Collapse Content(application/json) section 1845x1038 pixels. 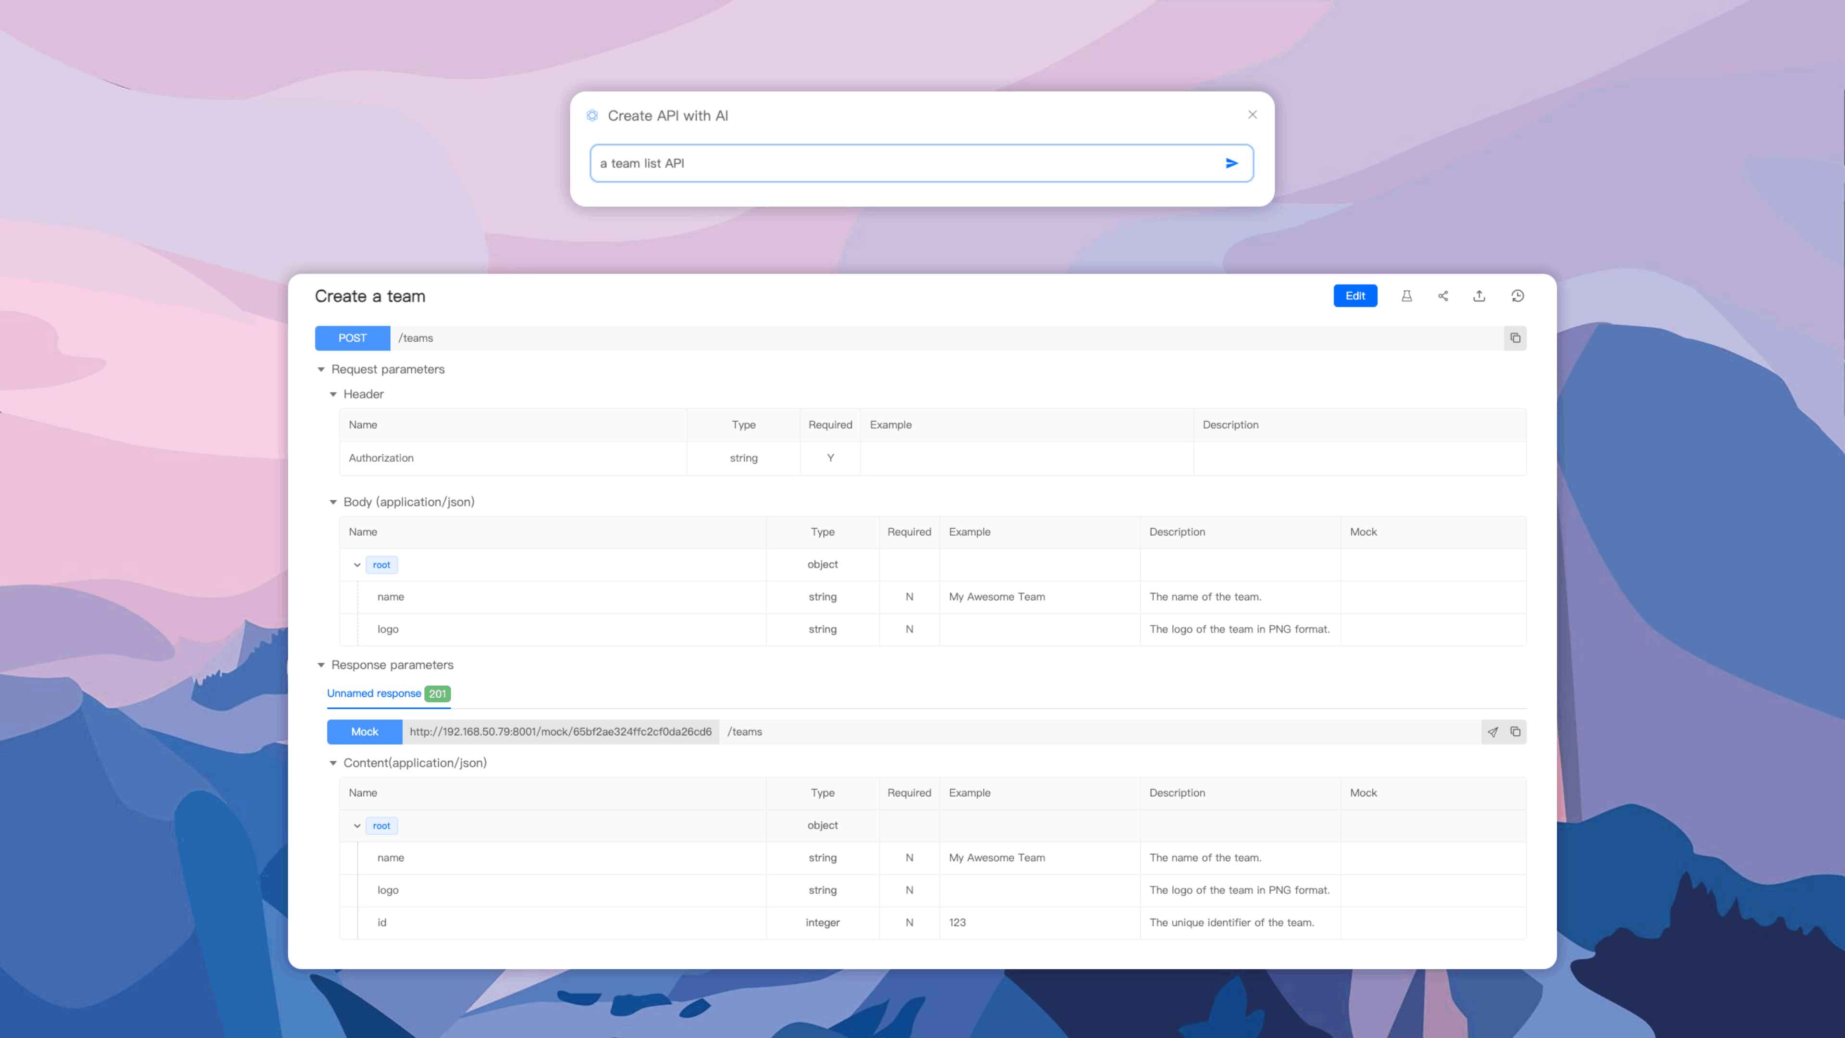coord(333,763)
